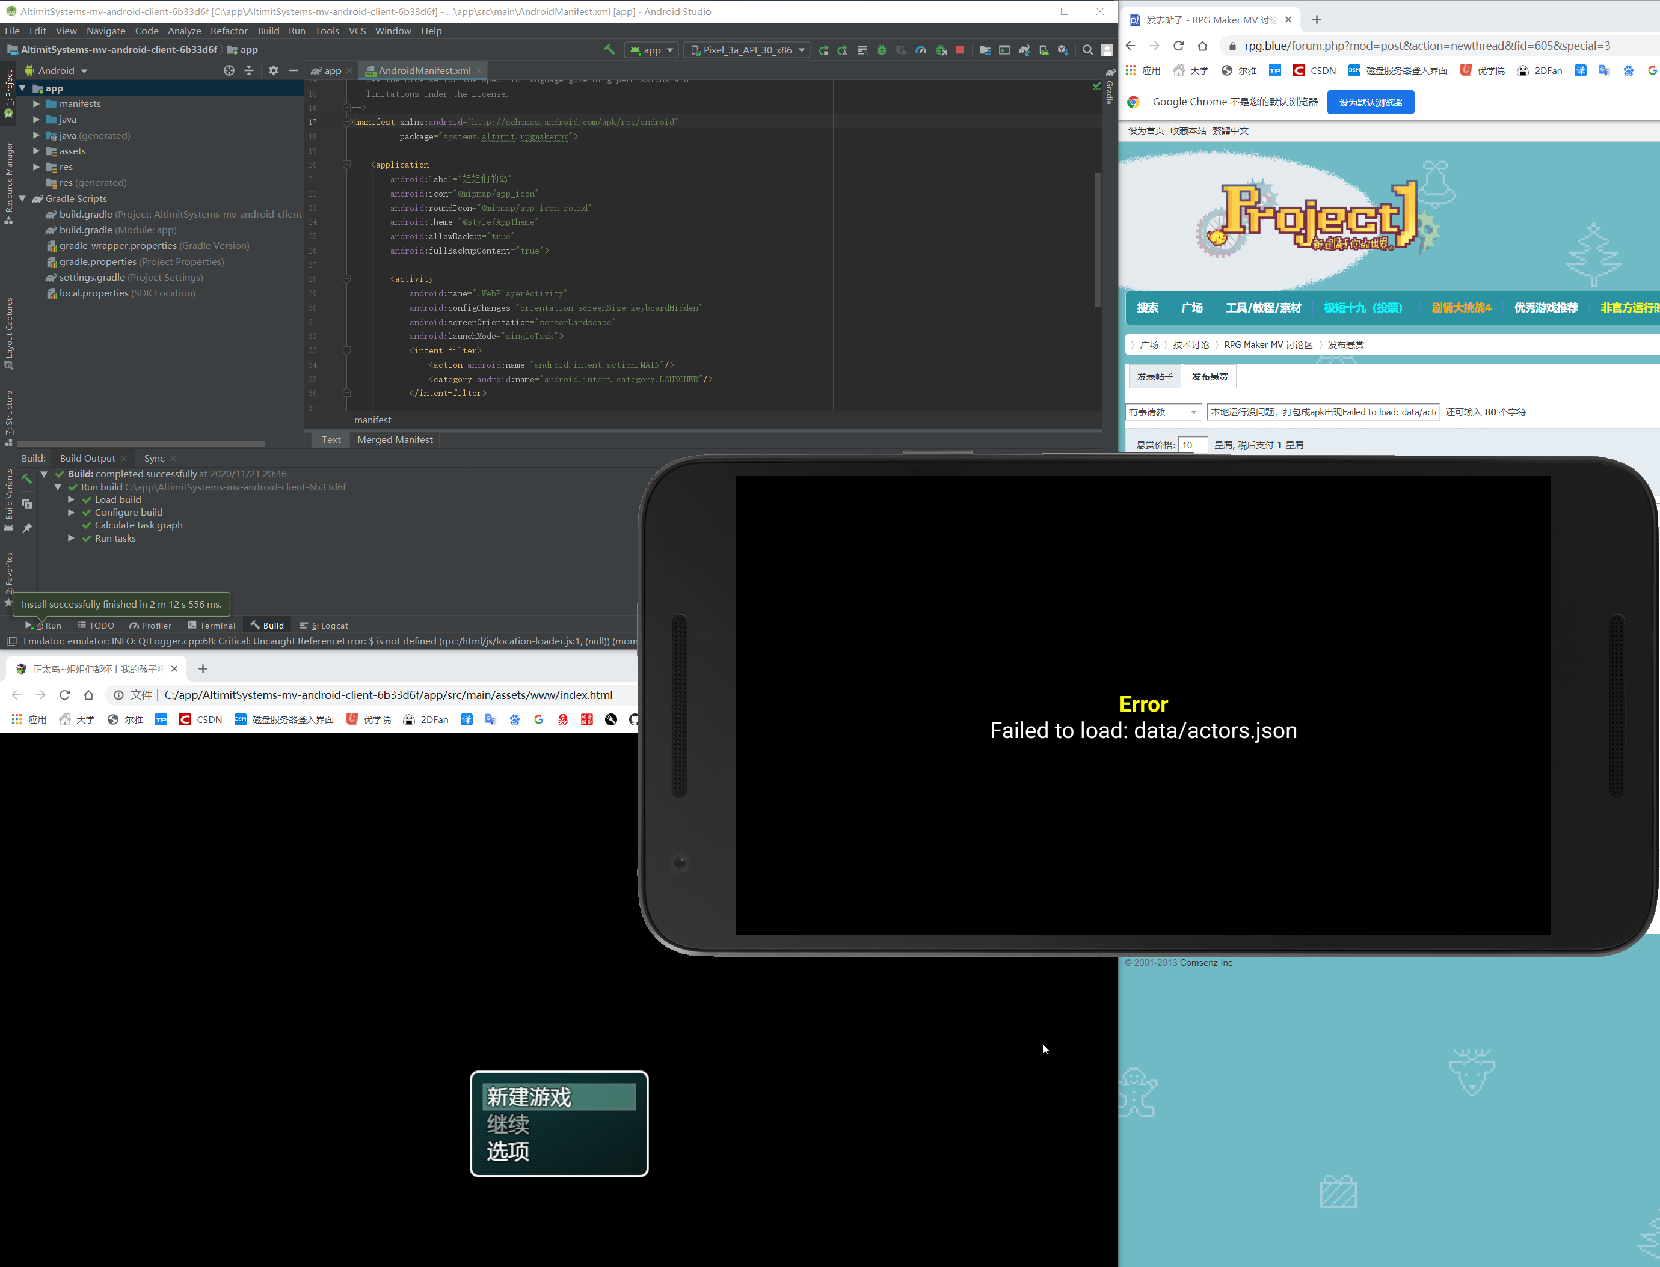Viewport: 1660px width, 1267px height.
Task: Stop the running app with red square
Action: click(960, 50)
